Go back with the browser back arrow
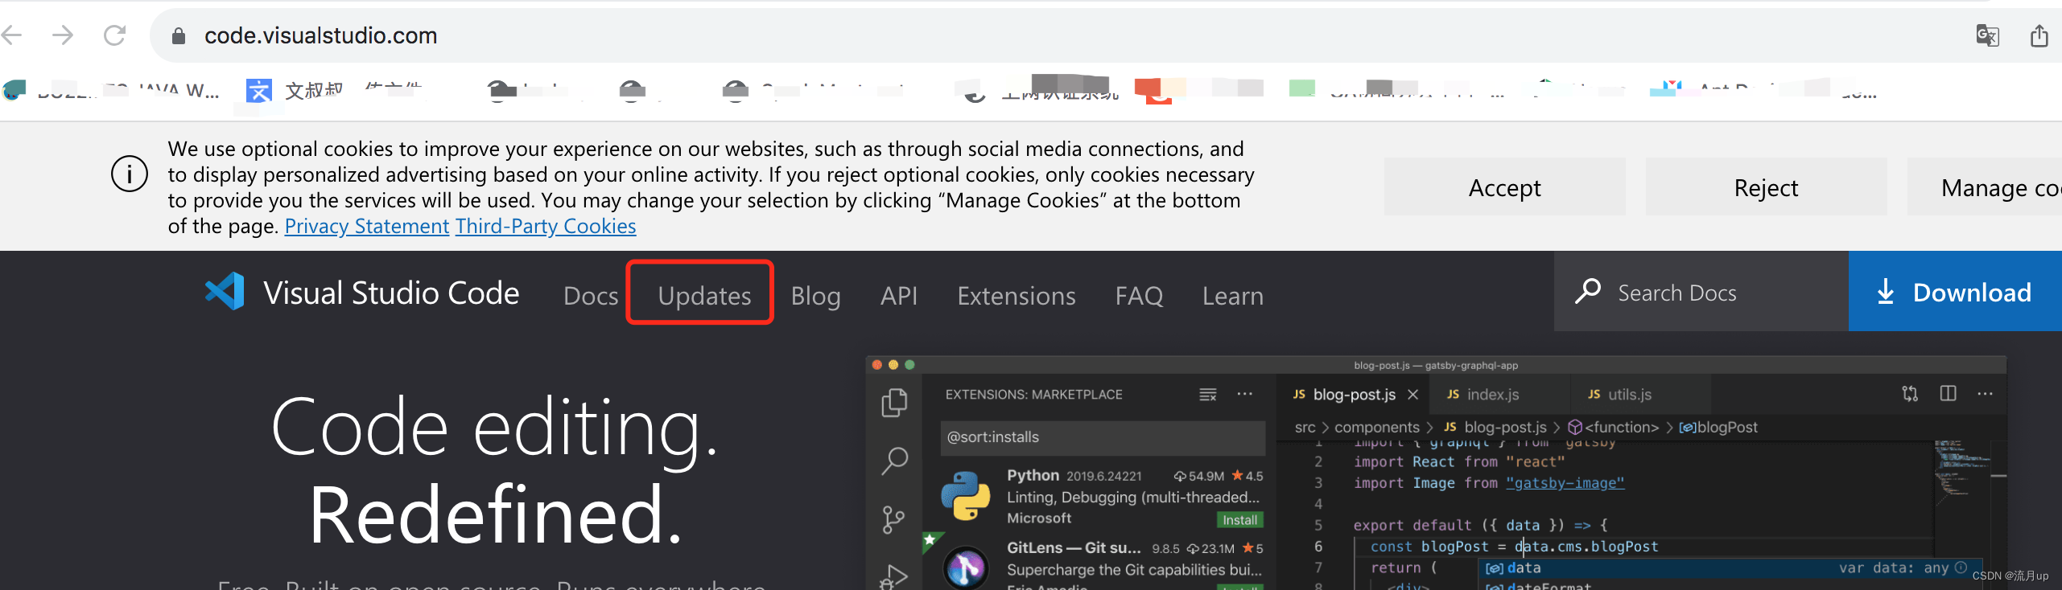Screen dimensions: 2062x590 (x=11, y=35)
